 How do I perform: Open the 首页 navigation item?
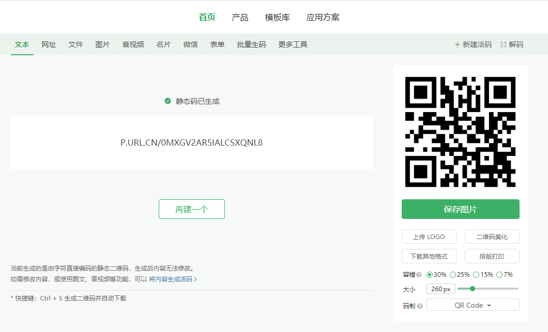coord(207,17)
